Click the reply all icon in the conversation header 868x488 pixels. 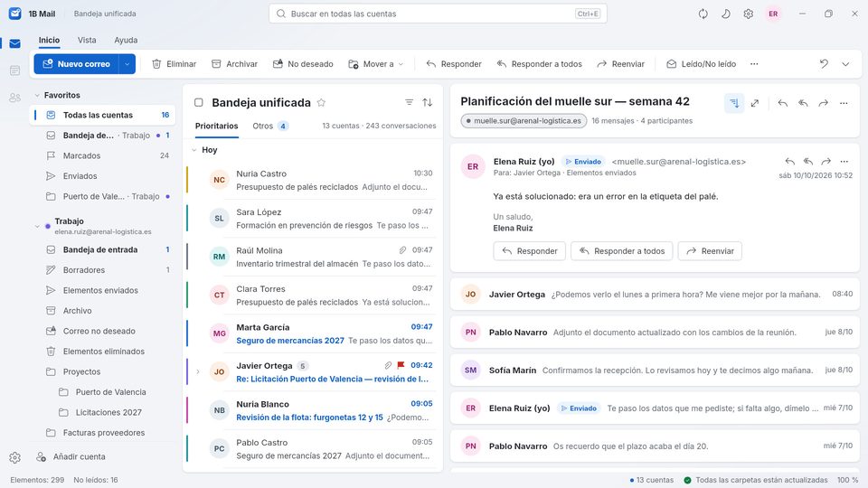tap(803, 103)
